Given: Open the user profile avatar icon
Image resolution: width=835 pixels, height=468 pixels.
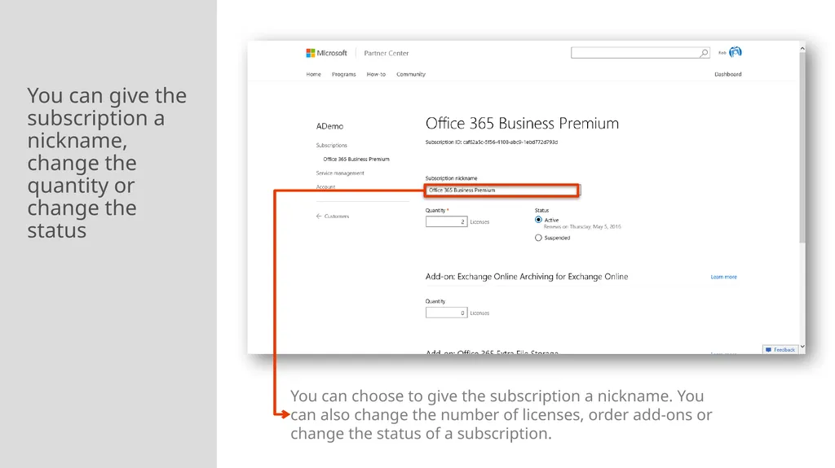Looking at the screenshot, I should click(x=736, y=52).
